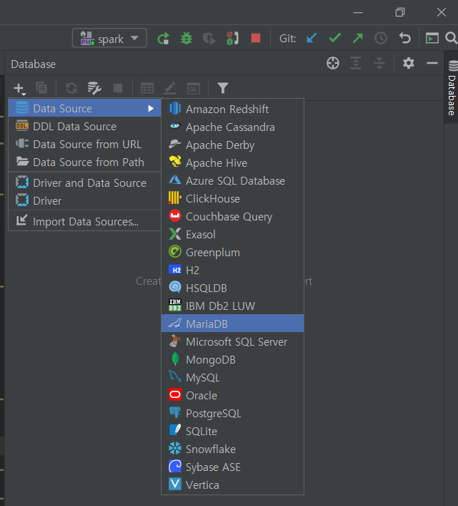Select H2 database
The image size is (458, 506).
[x=232, y=270]
